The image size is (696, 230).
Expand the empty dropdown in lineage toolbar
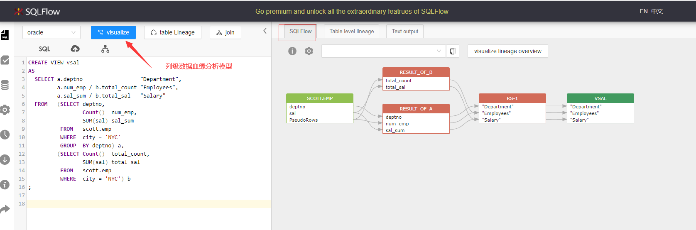[383, 51]
